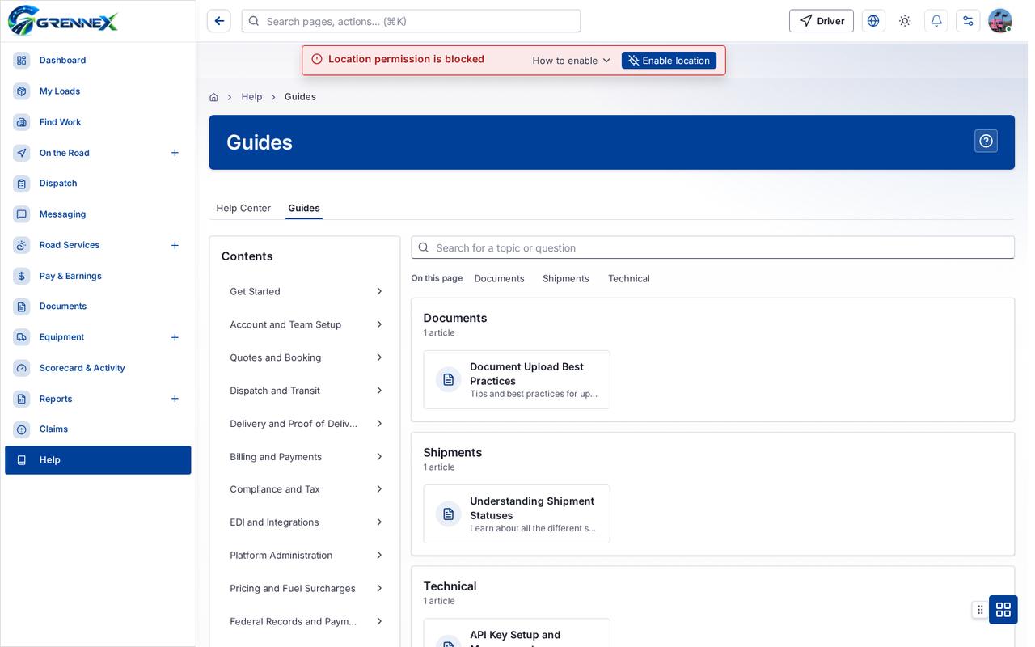The width and height of the screenshot is (1035, 647).
Task: Open the Messaging chat icon
Action: click(x=22, y=214)
